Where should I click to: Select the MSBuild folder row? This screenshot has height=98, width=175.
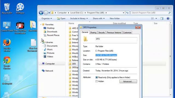pos(73,57)
